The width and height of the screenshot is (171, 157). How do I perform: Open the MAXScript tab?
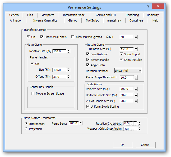pos(92,20)
